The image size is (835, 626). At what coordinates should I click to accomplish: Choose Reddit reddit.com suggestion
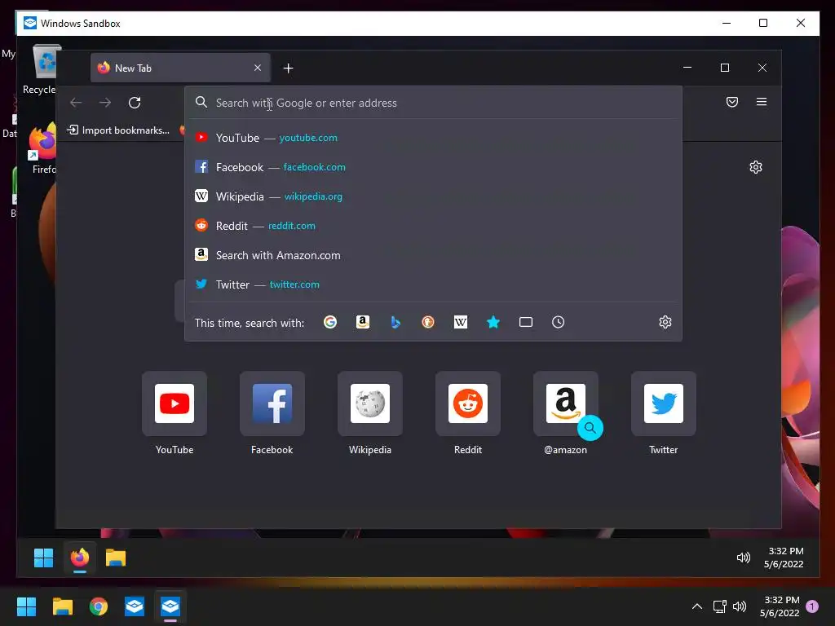tap(433, 226)
